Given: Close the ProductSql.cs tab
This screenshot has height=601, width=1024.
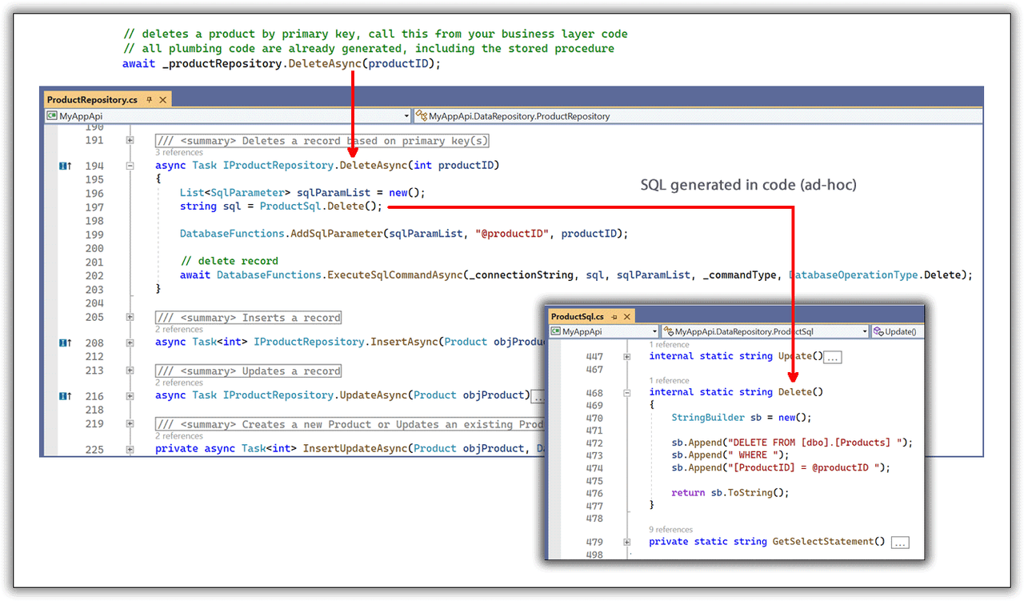Looking at the screenshot, I should click(628, 316).
